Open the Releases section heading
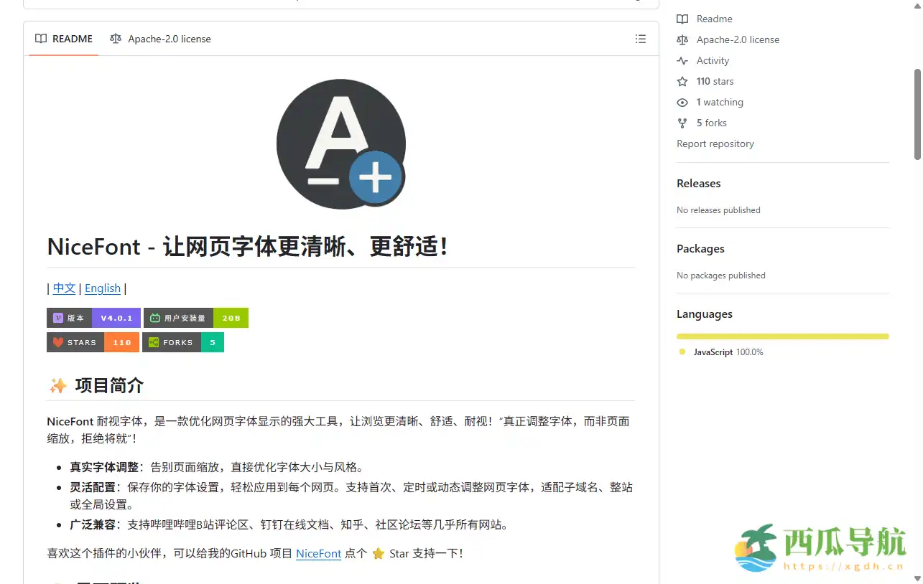This screenshot has width=923, height=584. coord(698,184)
